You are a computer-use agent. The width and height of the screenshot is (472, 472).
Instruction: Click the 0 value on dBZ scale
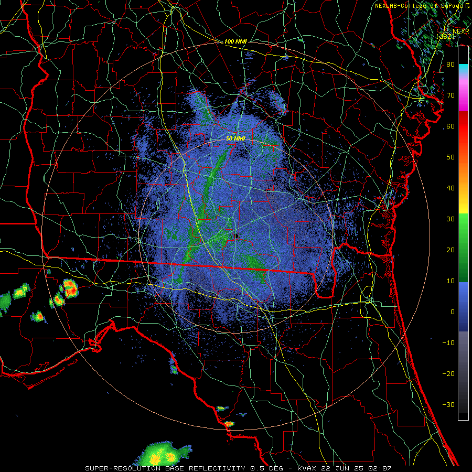tap(453, 312)
